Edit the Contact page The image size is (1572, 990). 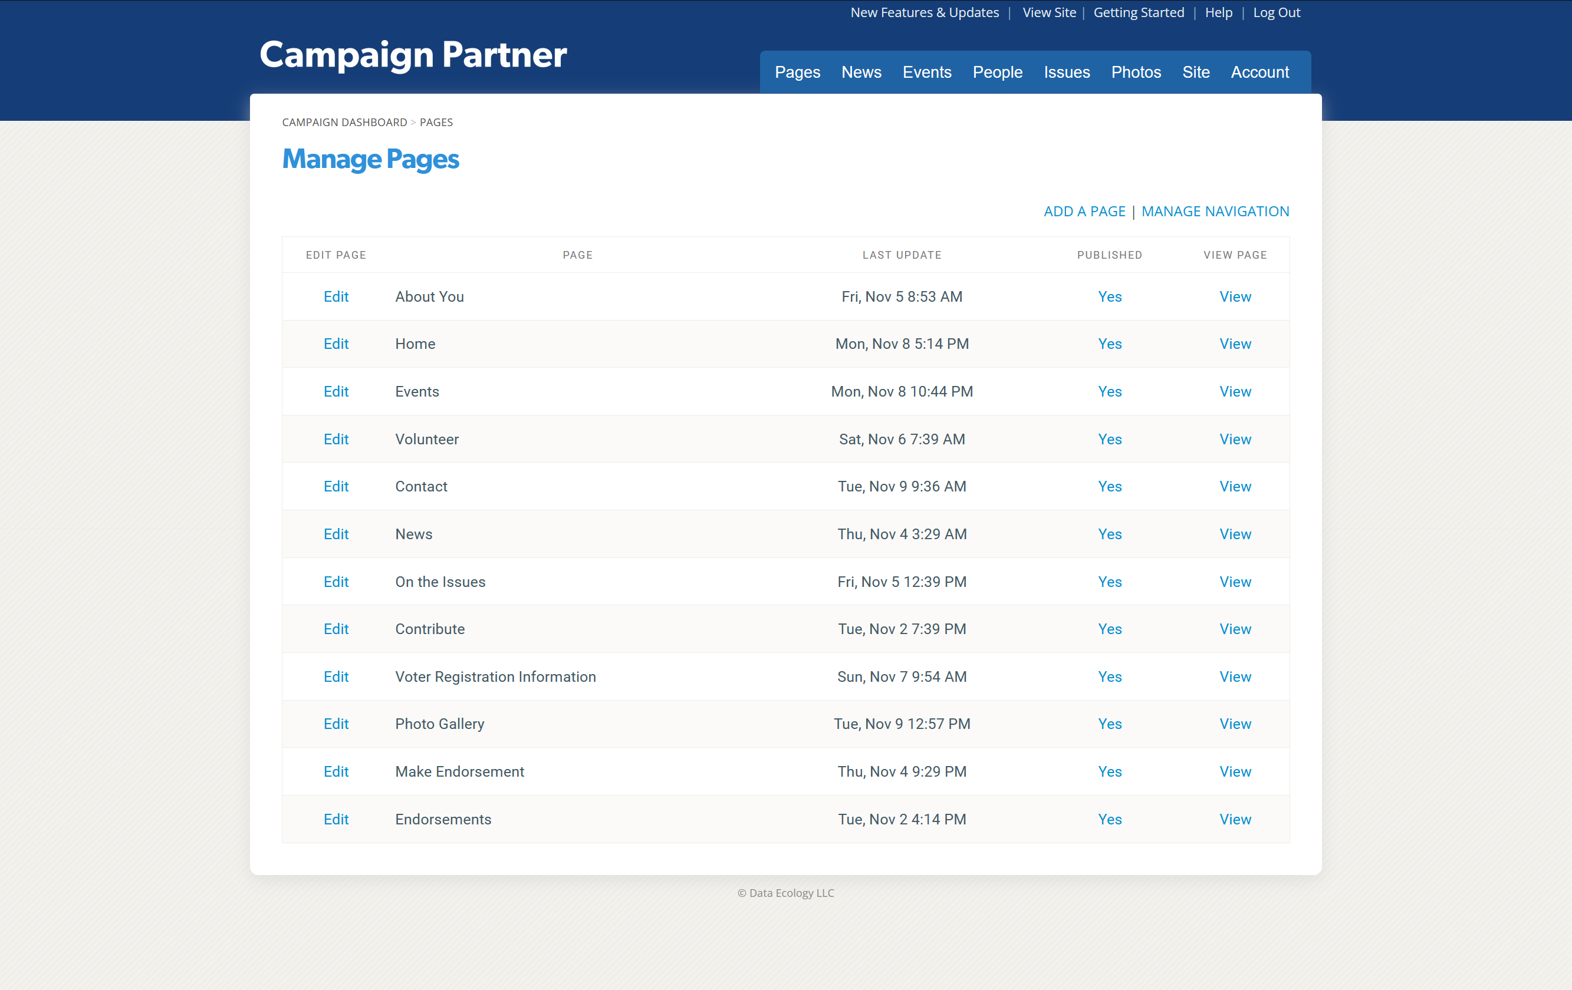(x=336, y=486)
